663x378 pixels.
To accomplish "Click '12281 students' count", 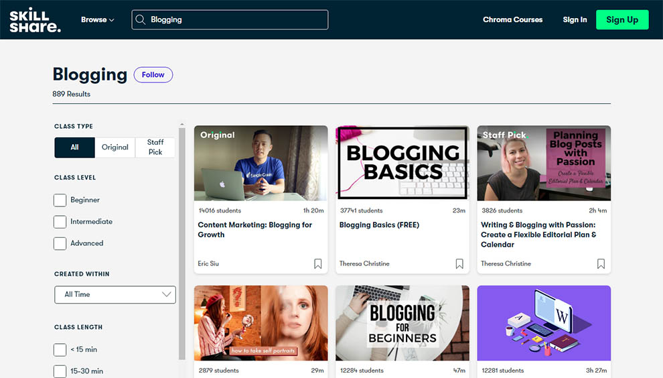I will pos(503,371).
